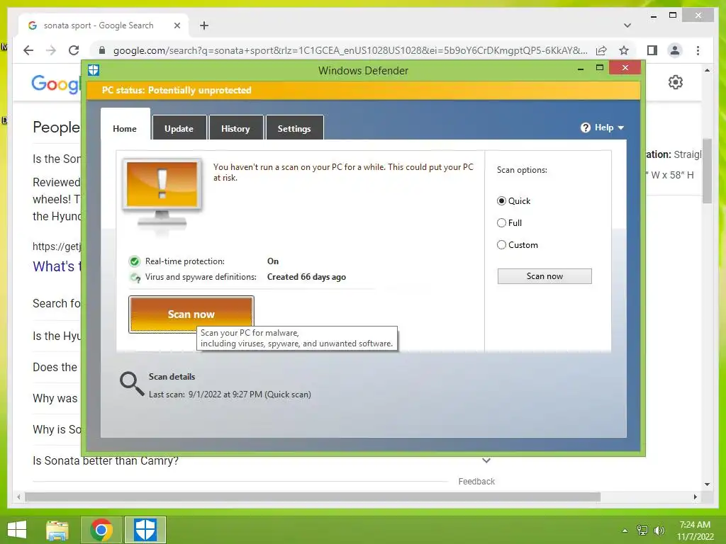726x544 pixels.
Task: Click the 'PC status: Potentially unprotected' banner
Action: tap(364, 90)
